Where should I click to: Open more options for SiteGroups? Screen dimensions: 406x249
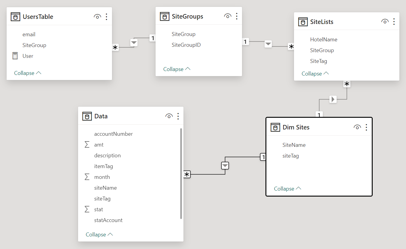[x=237, y=16]
